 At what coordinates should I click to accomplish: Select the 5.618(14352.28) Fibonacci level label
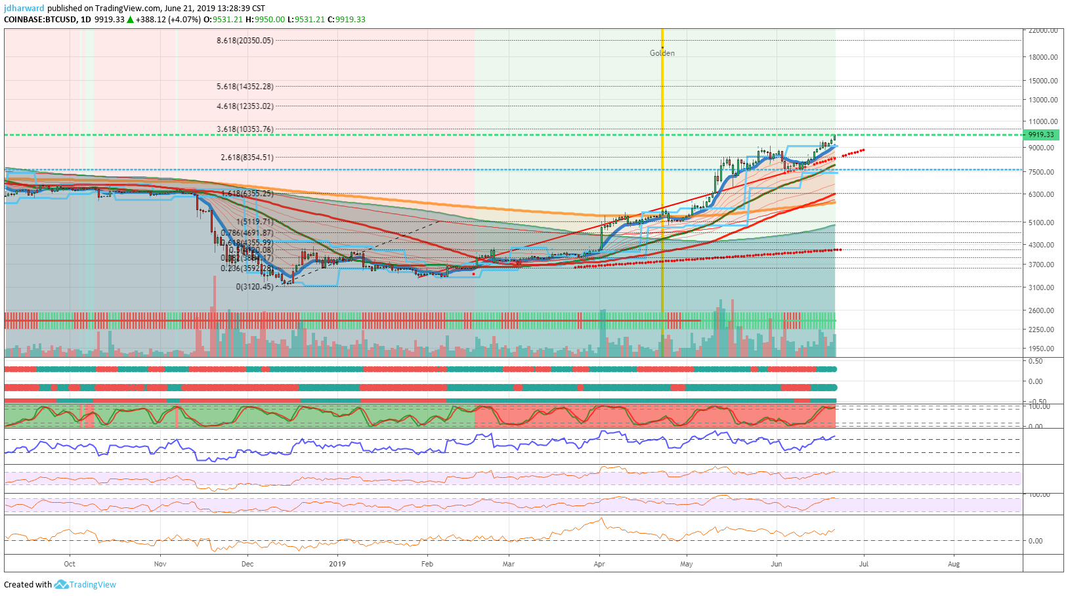coord(245,87)
